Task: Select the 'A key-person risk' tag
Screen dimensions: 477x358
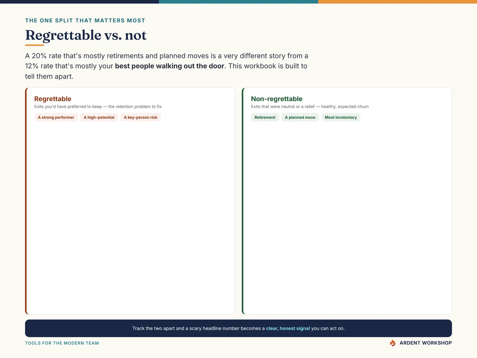Action: [x=140, y=117]
